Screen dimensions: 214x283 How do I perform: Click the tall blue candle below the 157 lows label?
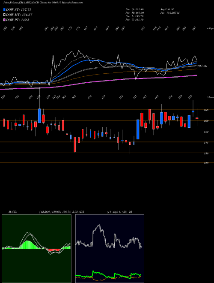coord(138,129)
